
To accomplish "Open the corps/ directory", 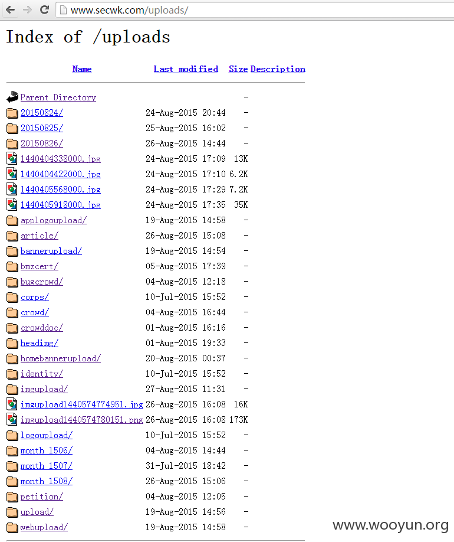I will [35, 297].
